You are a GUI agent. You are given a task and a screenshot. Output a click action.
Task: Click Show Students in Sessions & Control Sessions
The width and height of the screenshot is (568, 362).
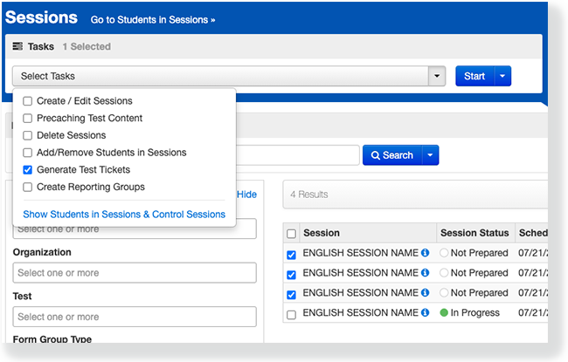pyautogui.click(x=124, y=214)
